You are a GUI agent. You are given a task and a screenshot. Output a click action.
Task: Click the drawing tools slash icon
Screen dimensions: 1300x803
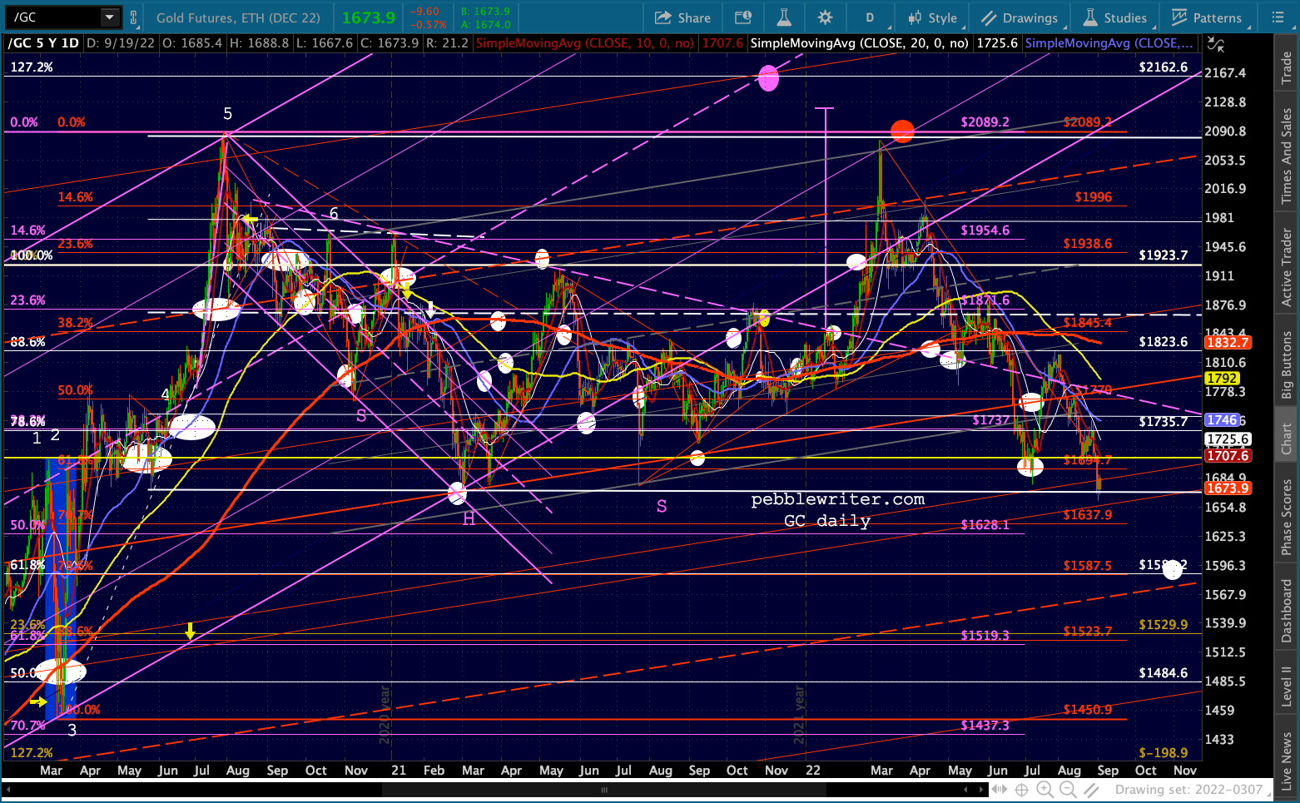pos(1090,790)
